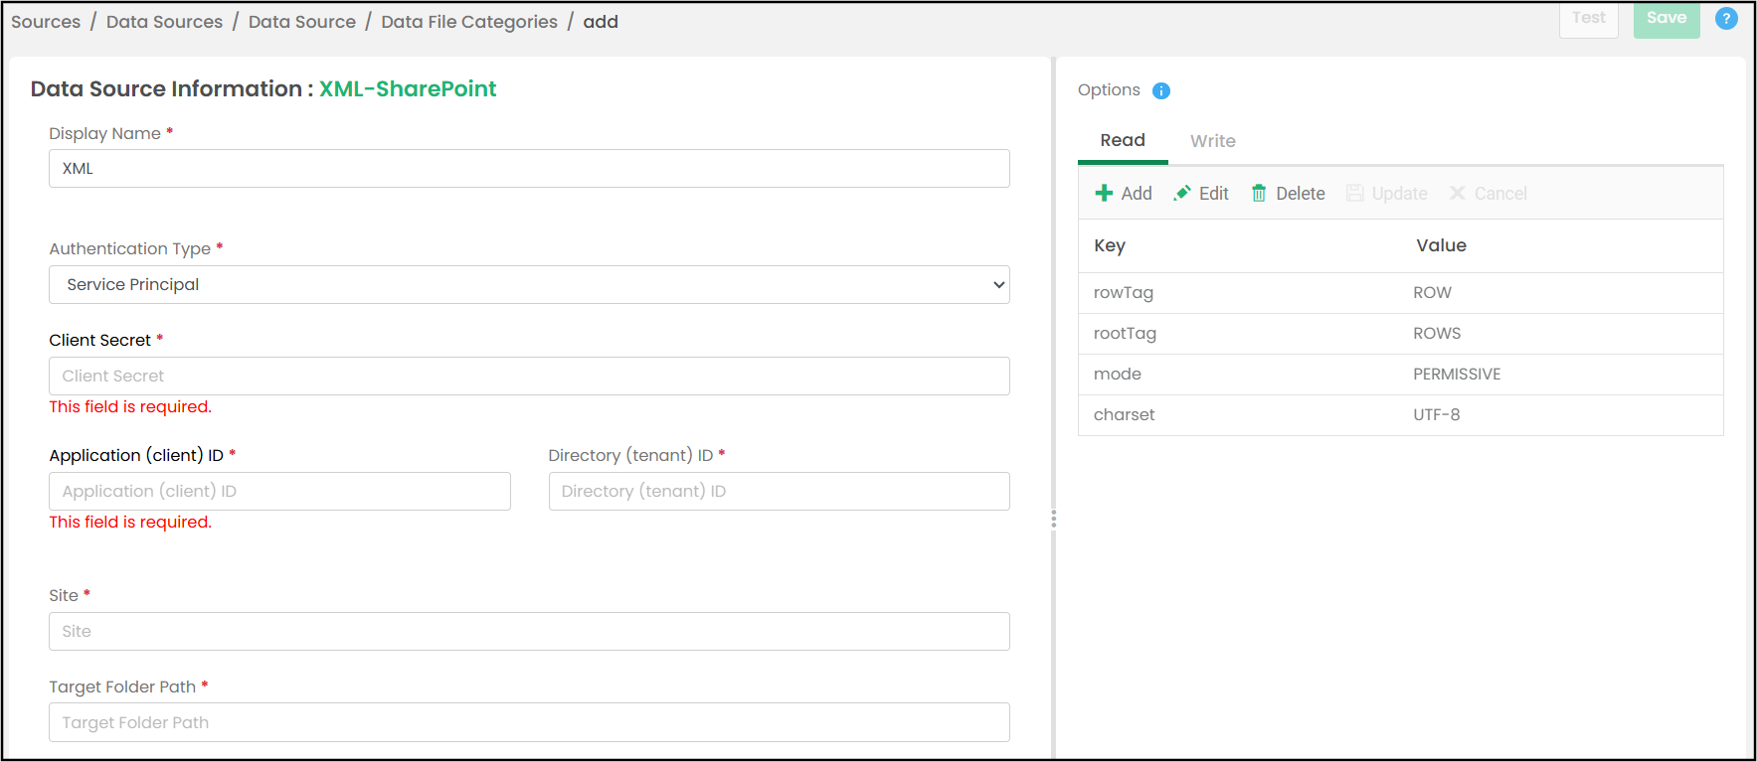Switch to the Write tab
Screen dimensions: 1757x762
coord(1213,141)
